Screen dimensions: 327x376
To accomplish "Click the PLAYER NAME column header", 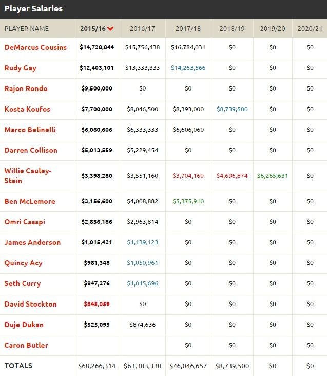I will pos(27,28).
